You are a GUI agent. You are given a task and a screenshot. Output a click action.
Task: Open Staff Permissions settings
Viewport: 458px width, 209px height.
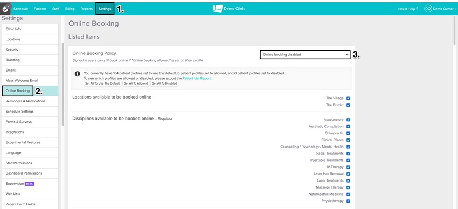click(30, 163)
